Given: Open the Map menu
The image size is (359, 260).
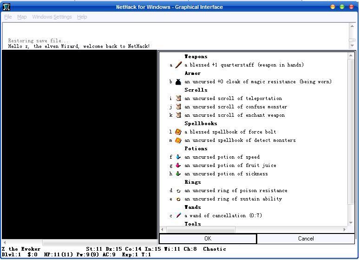Looking at the screenshot, I should pos(22,17).
